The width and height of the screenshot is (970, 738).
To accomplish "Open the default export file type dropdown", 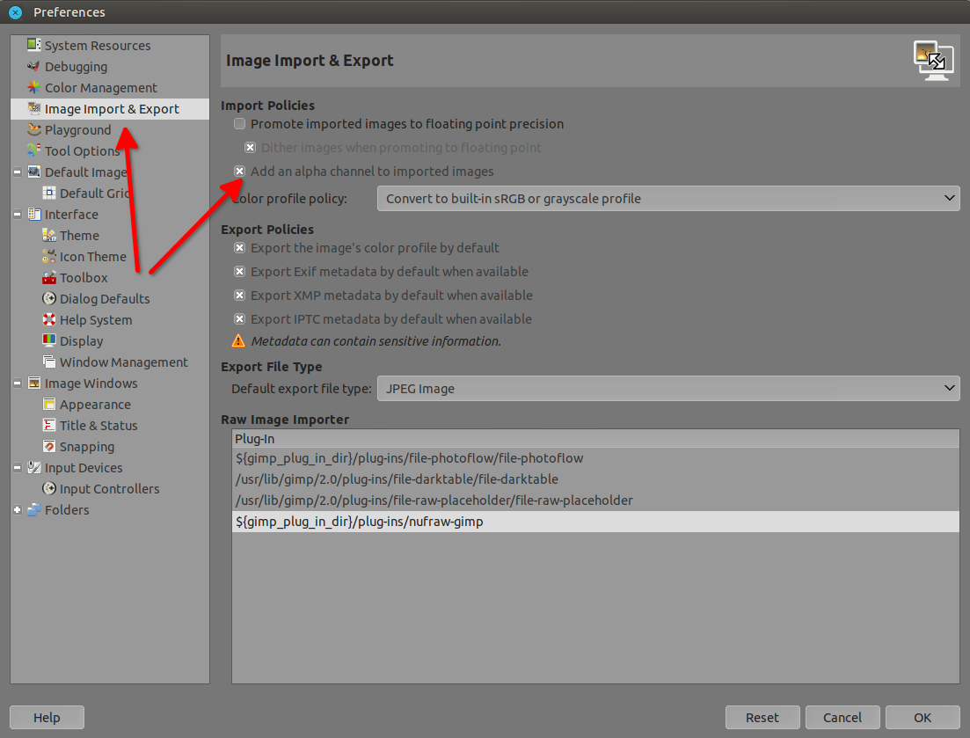I will click(x=668, y=389).
